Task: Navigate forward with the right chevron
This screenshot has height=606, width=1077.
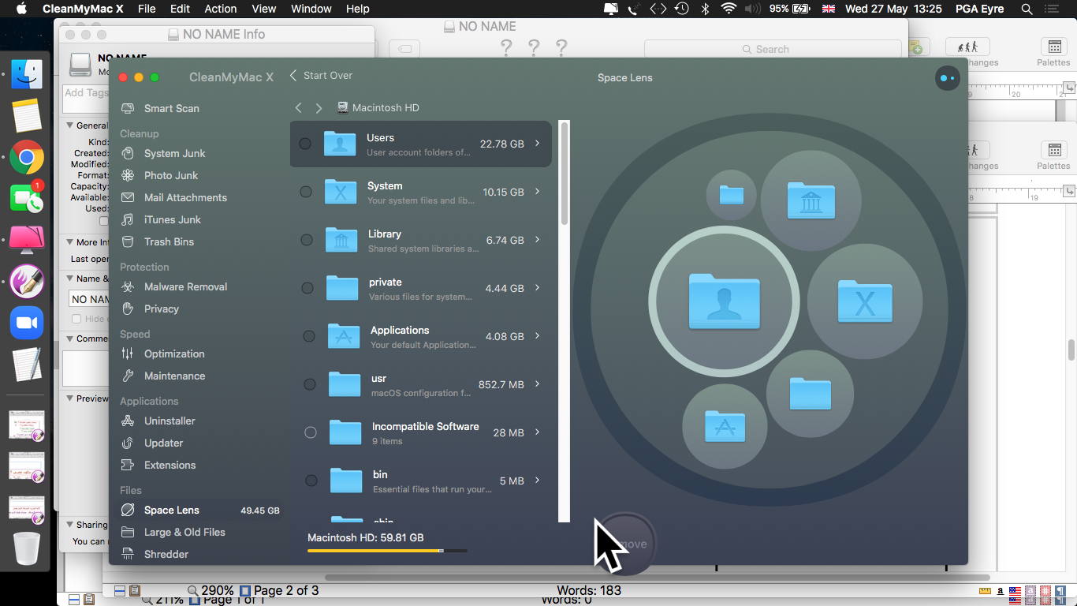Action: (x=319, y=107)
